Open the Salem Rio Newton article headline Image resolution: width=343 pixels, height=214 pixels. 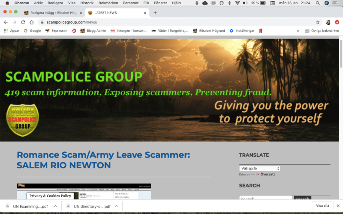[103, 160]
